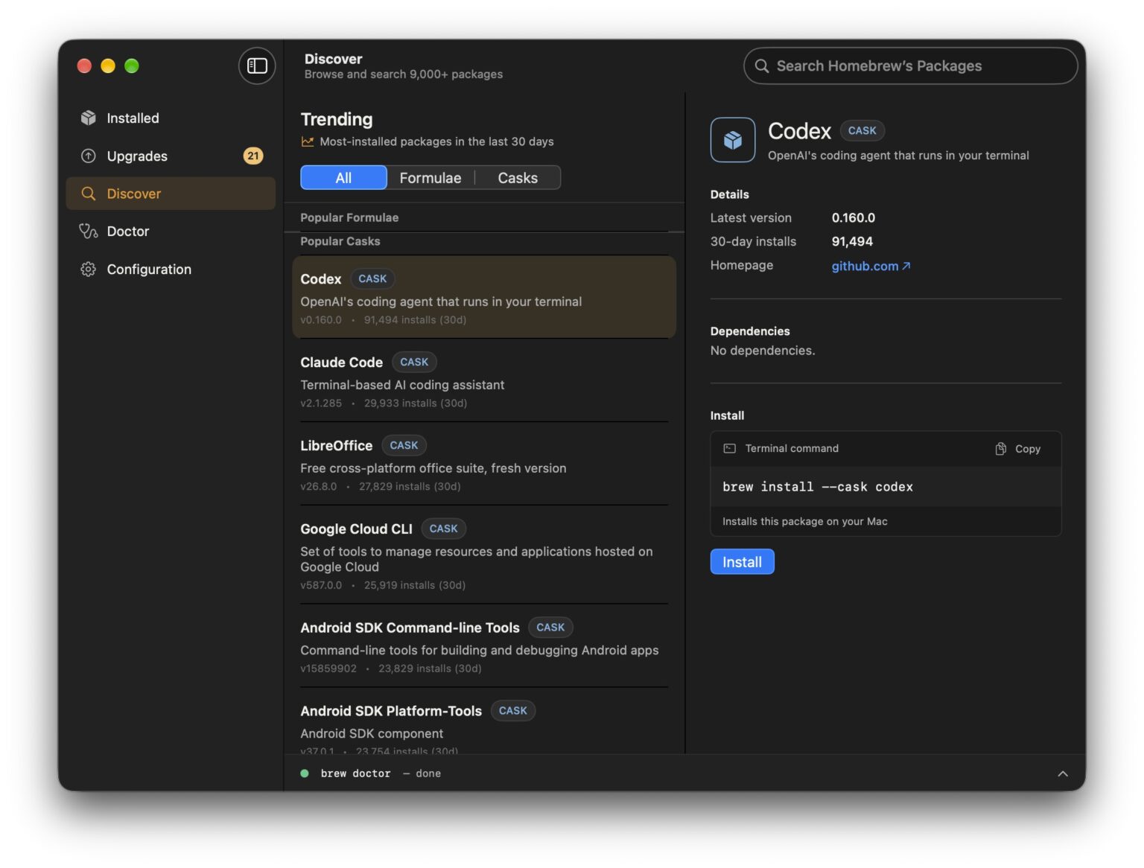Image resolution: width=1144 pixels, height=868 pixels.
Task: Click the trending chart icon
Action: (307, 141)
